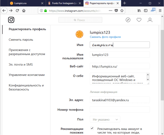Reload the current page
The width and height of the screenshot is (164, 135).
tap(18, 10)
